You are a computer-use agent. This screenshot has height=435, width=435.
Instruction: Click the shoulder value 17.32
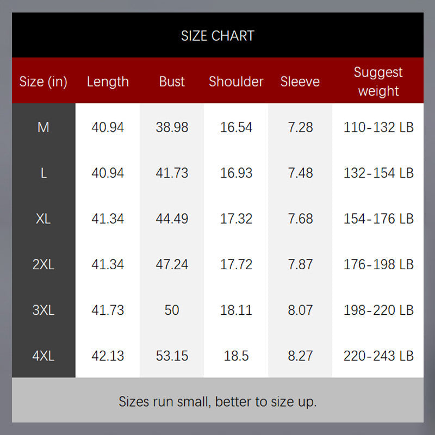pos(236,219)
